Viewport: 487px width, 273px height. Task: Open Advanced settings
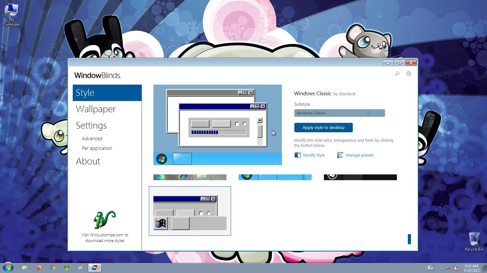[x=92, y=139]
